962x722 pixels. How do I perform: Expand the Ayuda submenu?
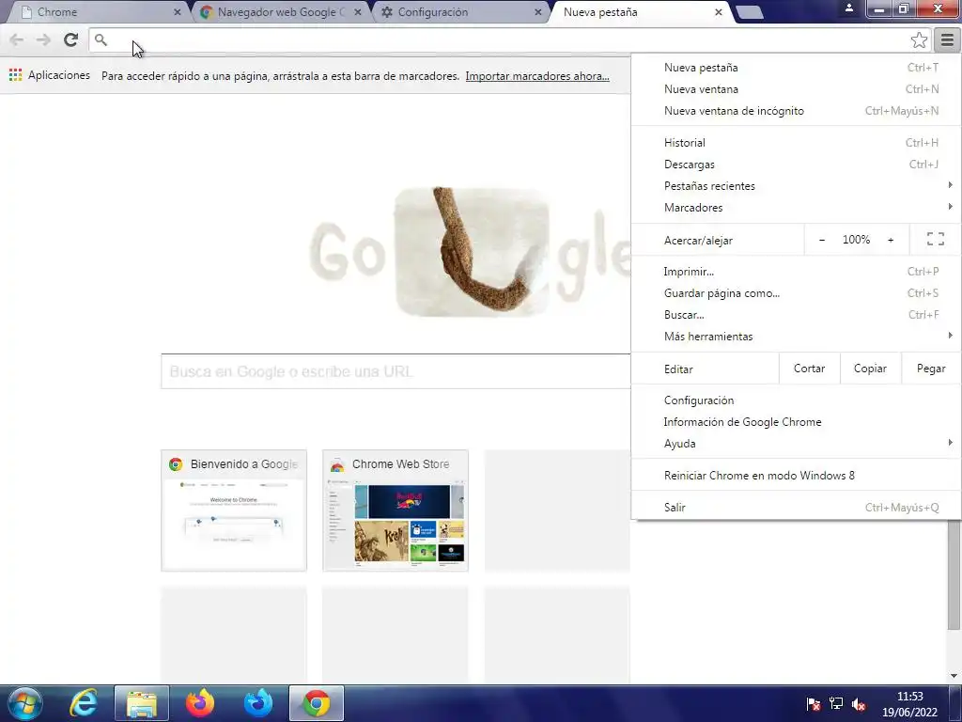(796, 444)
